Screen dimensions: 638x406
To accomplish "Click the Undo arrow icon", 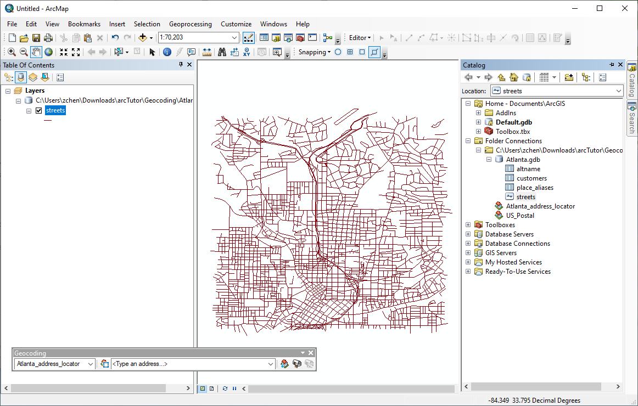I will coord(115,38).
